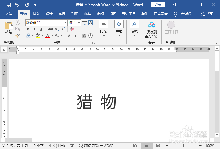Toggle Italic formatting

pos(34,29)
